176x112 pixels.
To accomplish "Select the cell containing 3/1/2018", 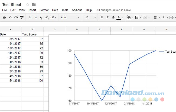I will 11,71.
